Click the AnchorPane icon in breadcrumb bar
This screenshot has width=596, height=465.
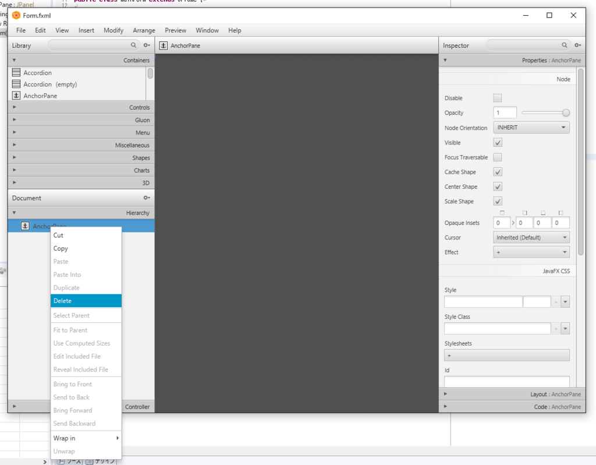coord(164,45)
